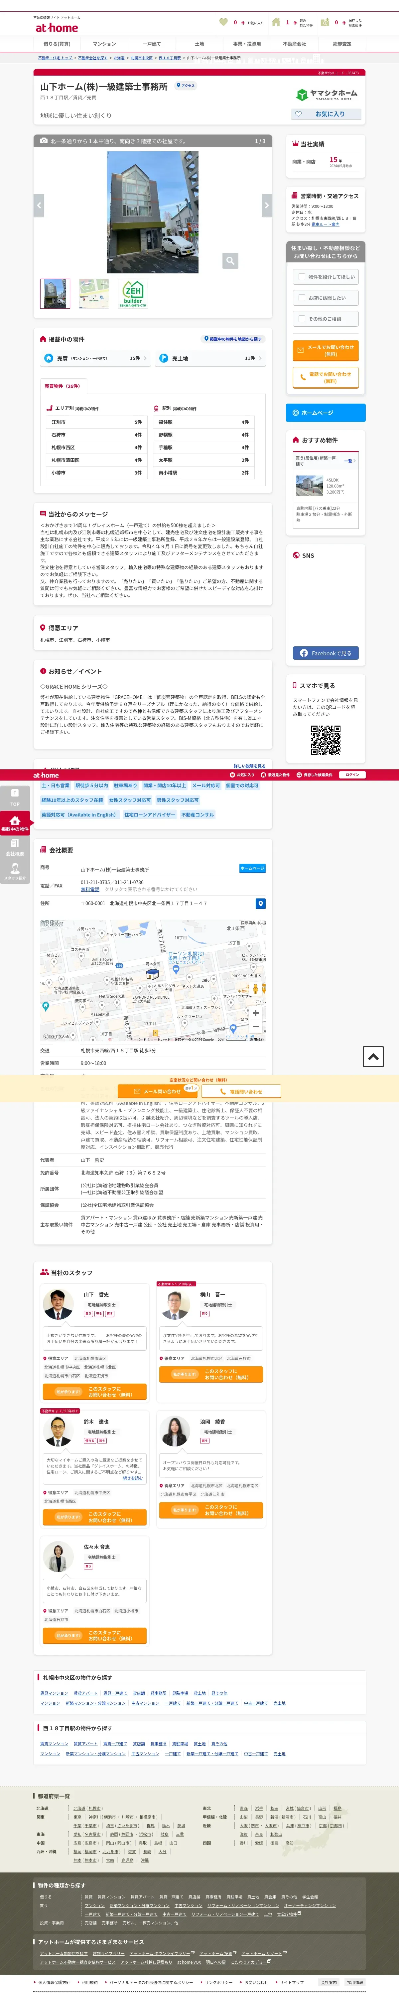Image resolution: width=399 pixels, height=1998 pixels.
Task: Click ログイン button in sticky red bar
Action: (x=352, y=775)
